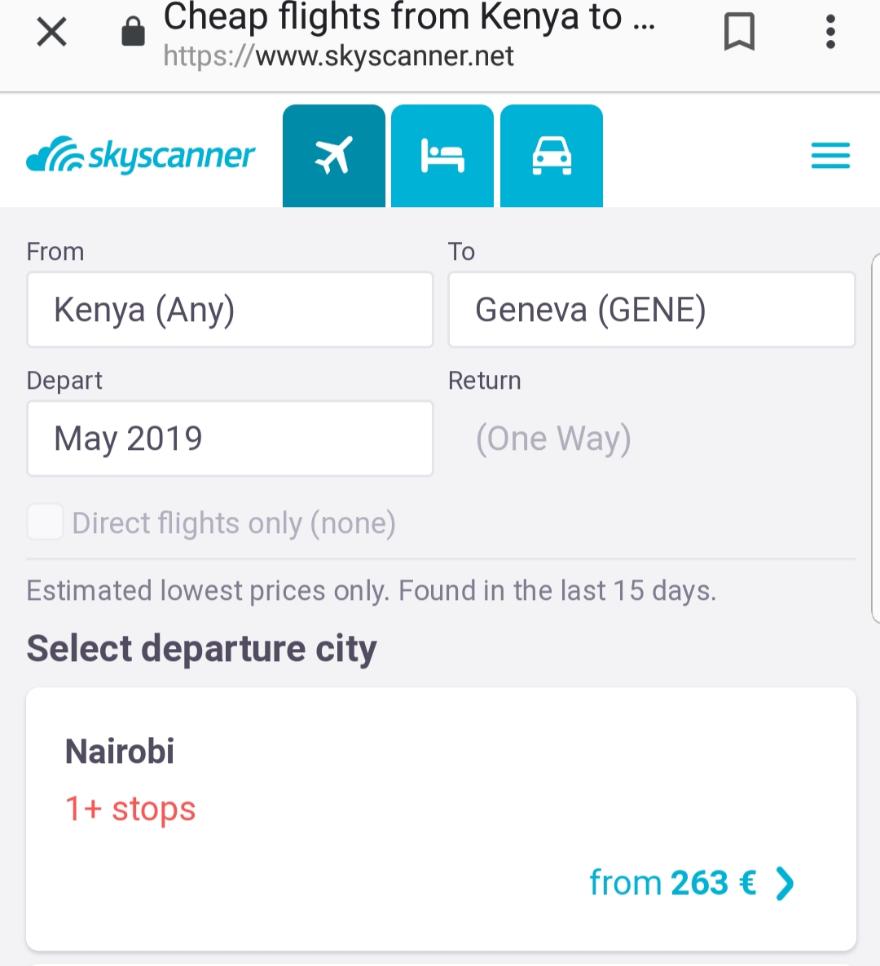Switch to the Hotels bed tab
This screenshot has width=880, height=966.
click(442, 155)
